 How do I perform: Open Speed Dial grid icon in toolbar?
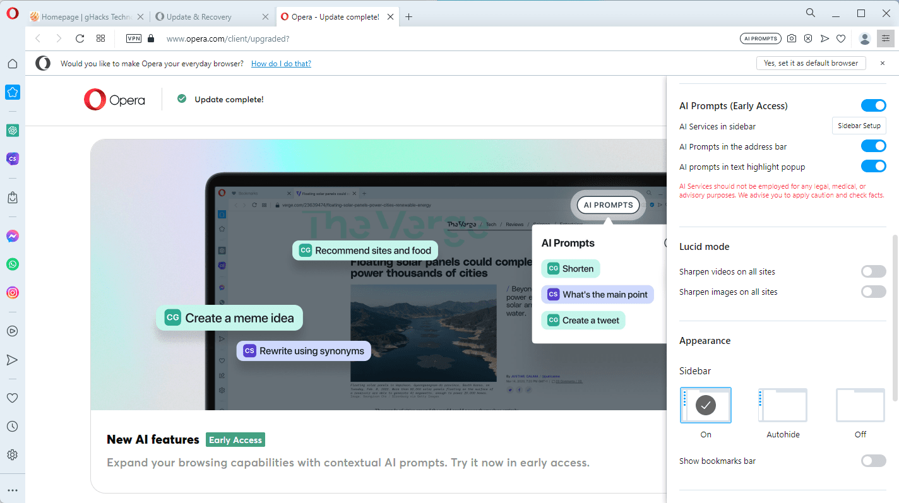coord(100,38)
